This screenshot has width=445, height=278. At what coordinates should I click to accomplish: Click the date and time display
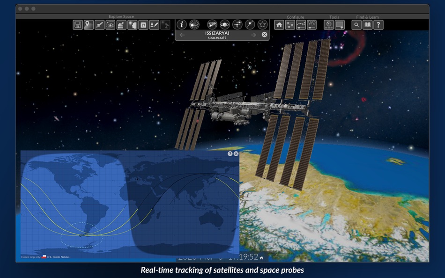[218, 257]
